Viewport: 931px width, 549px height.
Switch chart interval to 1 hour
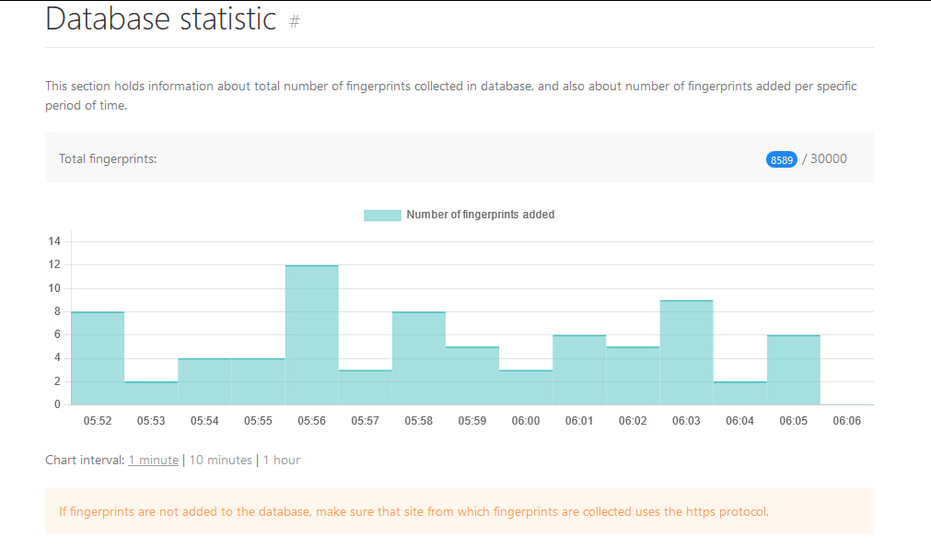tap(282, 460)
